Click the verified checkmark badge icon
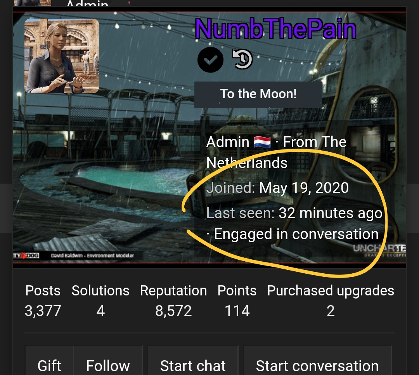The width and height of the screenshot is (419, 375). [210, 60]
